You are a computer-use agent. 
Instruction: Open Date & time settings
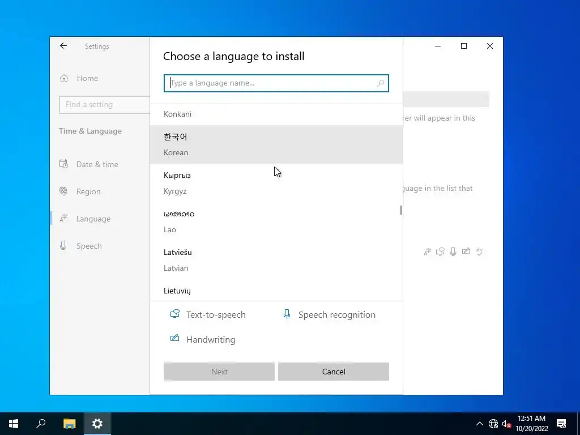[97, 164]
